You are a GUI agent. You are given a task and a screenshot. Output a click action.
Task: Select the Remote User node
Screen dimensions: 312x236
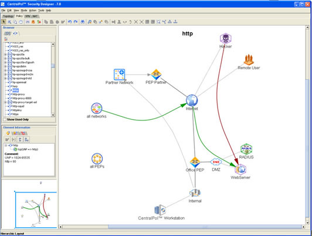[249, 60]
